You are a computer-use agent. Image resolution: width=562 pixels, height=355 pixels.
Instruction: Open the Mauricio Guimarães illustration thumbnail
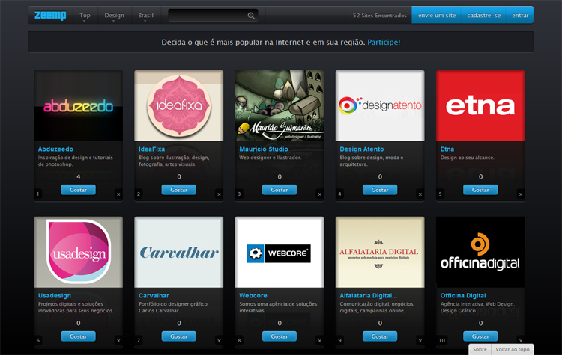[280, 106]
